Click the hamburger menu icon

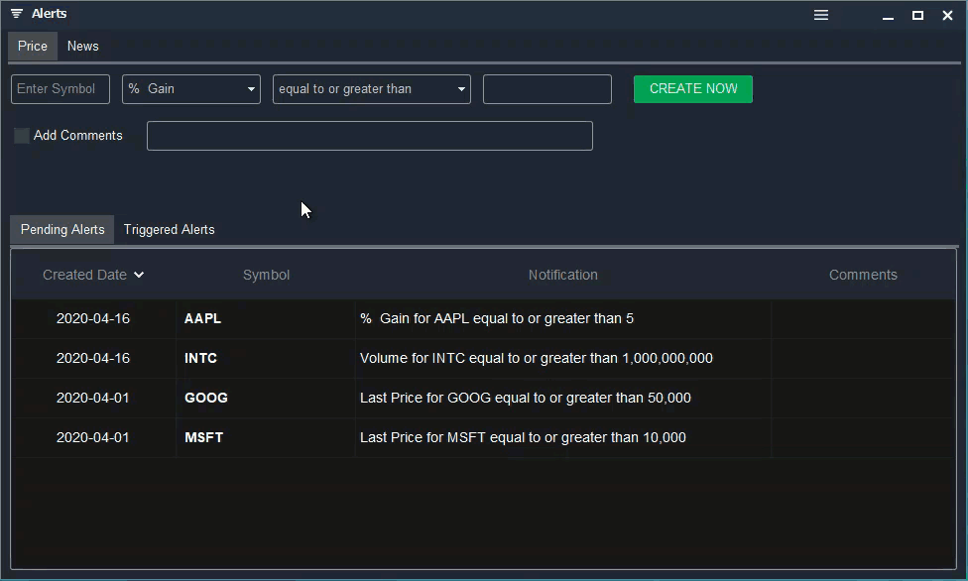pyautogui.click(x=820, y=15)
